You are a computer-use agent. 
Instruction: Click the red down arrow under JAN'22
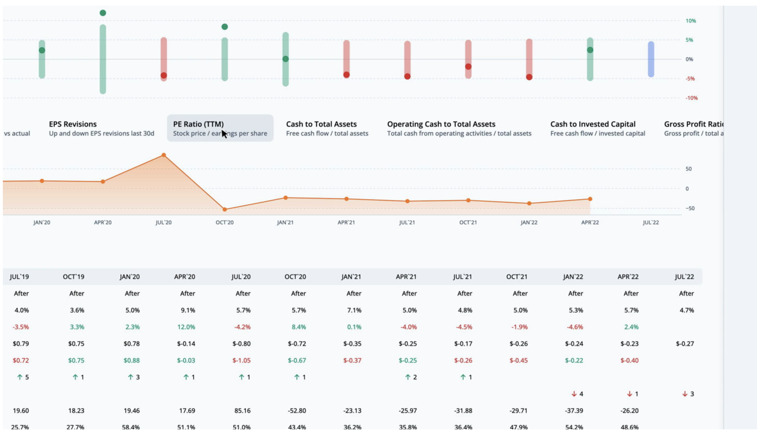click(574, 394)
